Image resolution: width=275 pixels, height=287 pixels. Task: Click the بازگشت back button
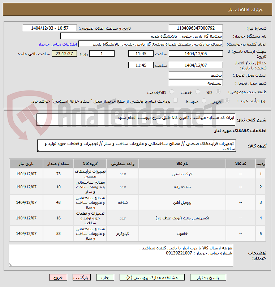point(81,278)
